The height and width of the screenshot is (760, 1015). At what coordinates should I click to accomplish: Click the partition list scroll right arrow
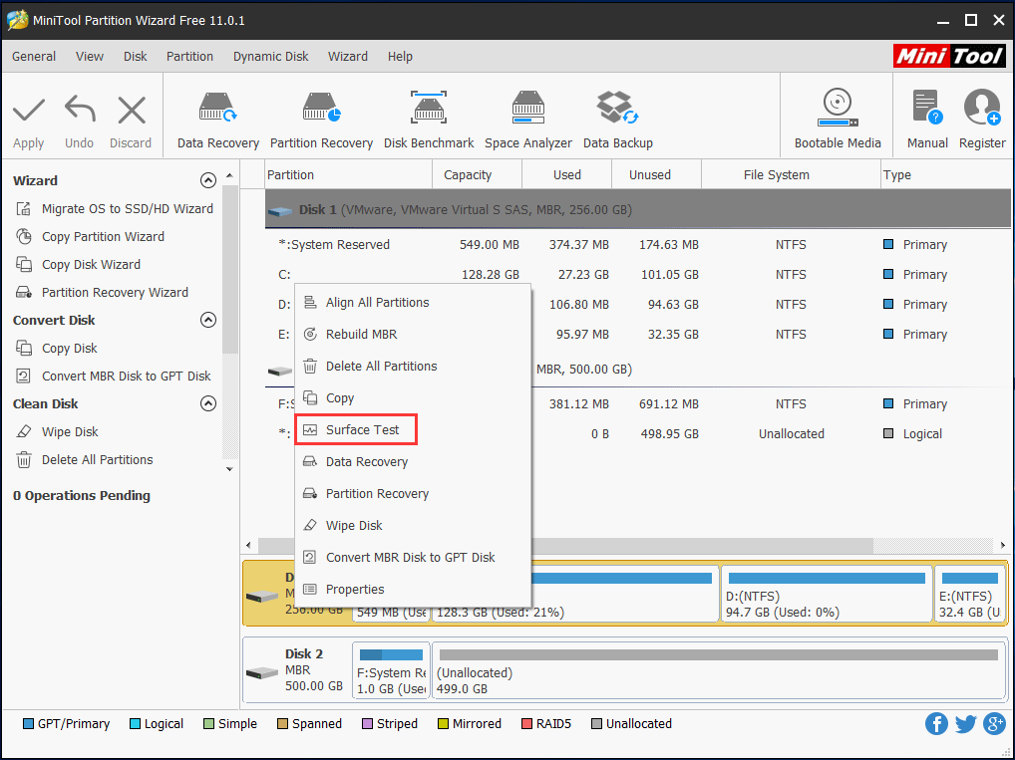pos(1003,545)
